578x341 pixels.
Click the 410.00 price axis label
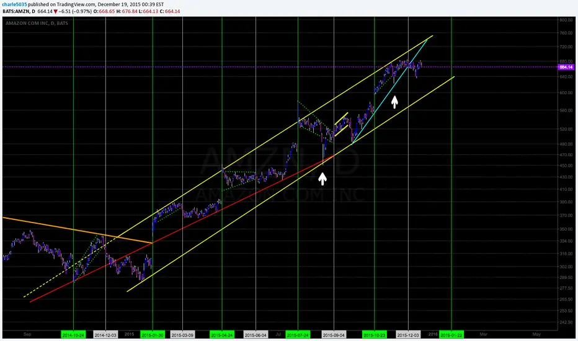pos(566,189)
